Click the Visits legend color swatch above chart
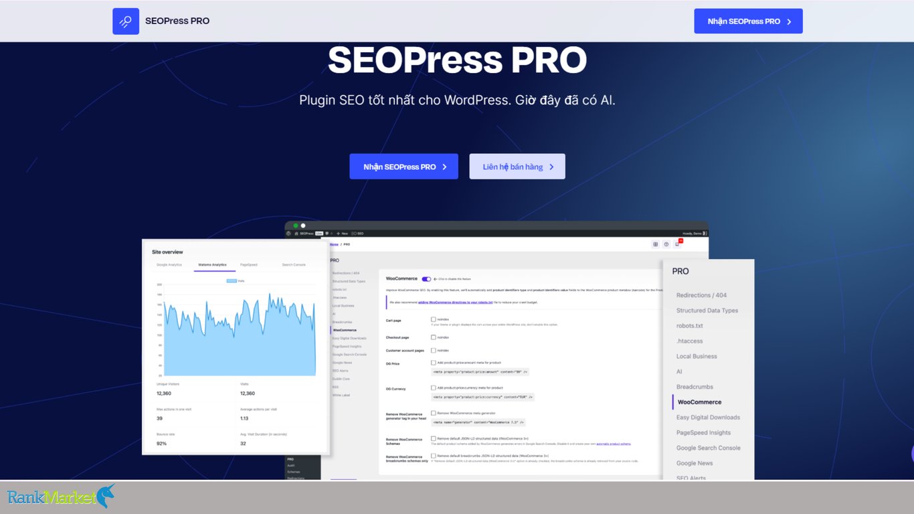This screenshot has width=914, height=514. pos(232,281)
